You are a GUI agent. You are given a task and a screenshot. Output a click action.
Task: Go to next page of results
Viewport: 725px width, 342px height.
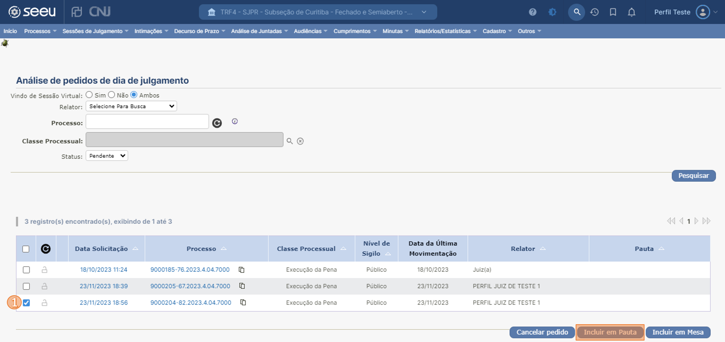click(696, 221)
